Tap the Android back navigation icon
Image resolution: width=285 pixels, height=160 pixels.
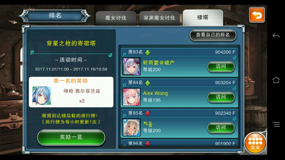(x=276, y=35)
